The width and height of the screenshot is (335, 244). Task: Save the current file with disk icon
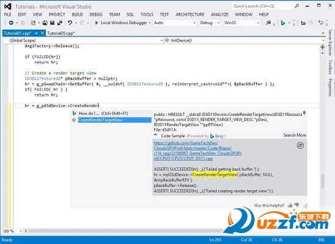click(x=52, y=23)
